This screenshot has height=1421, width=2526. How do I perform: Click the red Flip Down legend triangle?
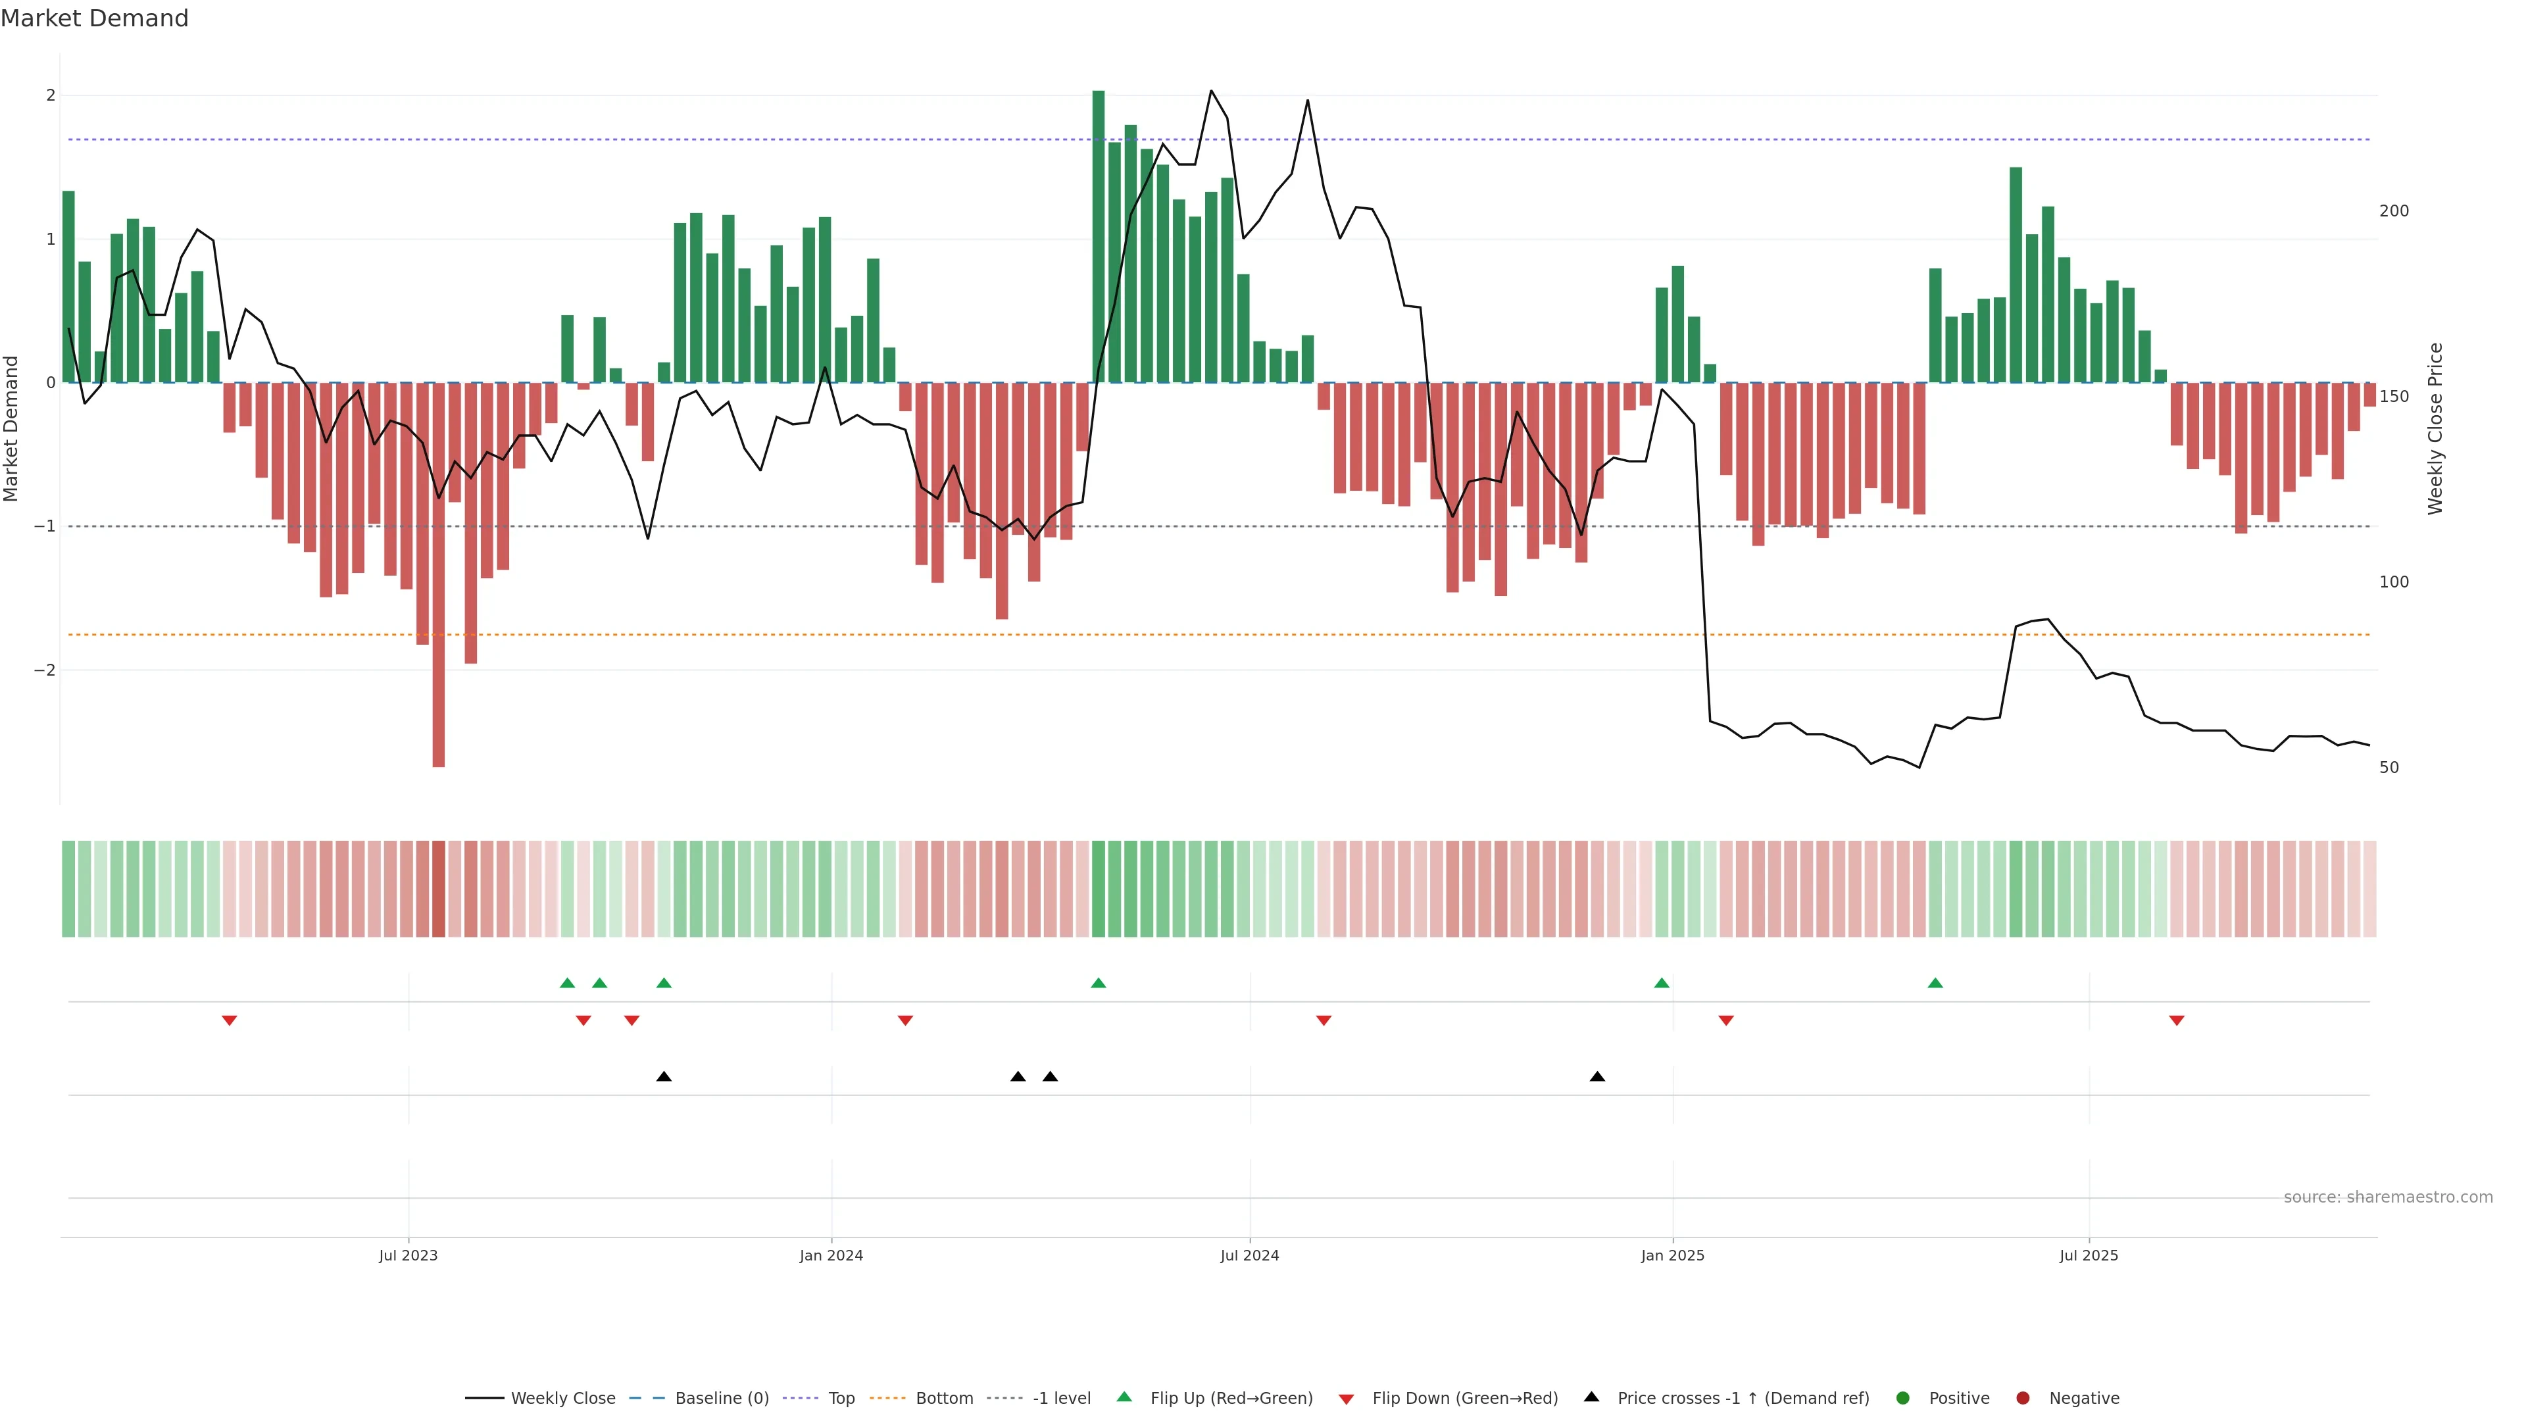pos(1347,1399)
